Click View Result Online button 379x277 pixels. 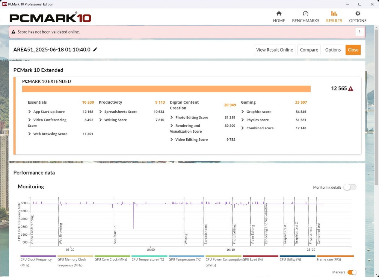pyautogui.click(x=275, y=50)
